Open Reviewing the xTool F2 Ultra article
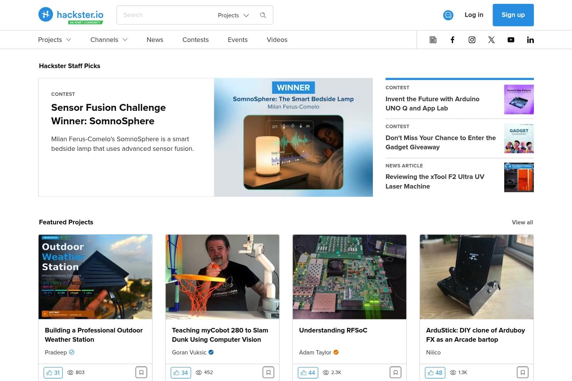This screenshot has width=572, height=381. tap(435, 182)
